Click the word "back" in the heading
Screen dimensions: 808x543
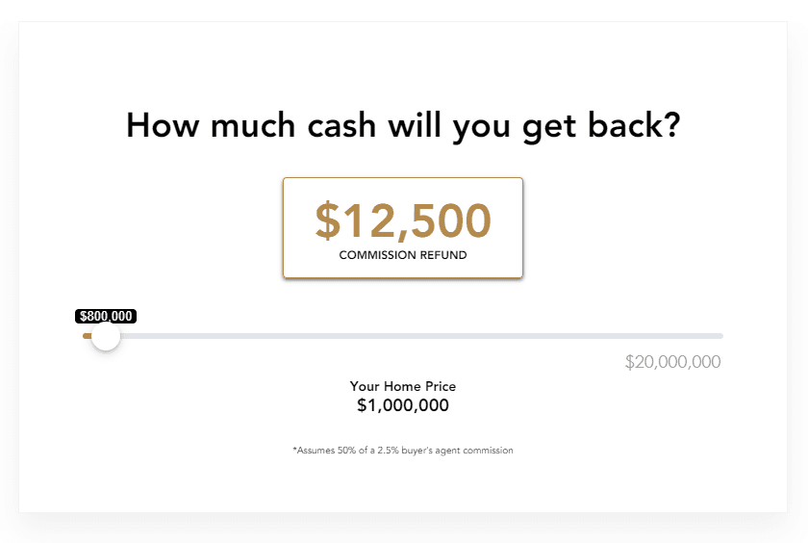coord(622,125)
